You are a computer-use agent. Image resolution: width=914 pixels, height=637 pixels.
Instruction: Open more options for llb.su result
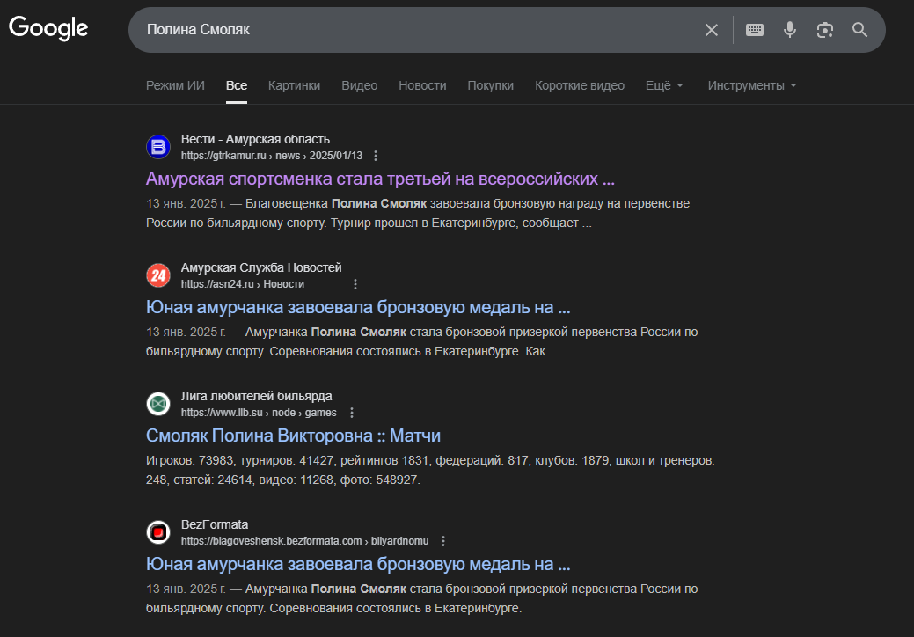tap(352, 413)
